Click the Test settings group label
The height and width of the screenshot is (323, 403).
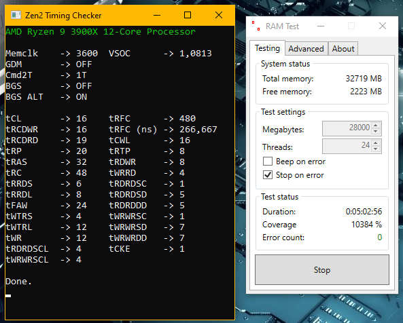click(x=283, y=112)
